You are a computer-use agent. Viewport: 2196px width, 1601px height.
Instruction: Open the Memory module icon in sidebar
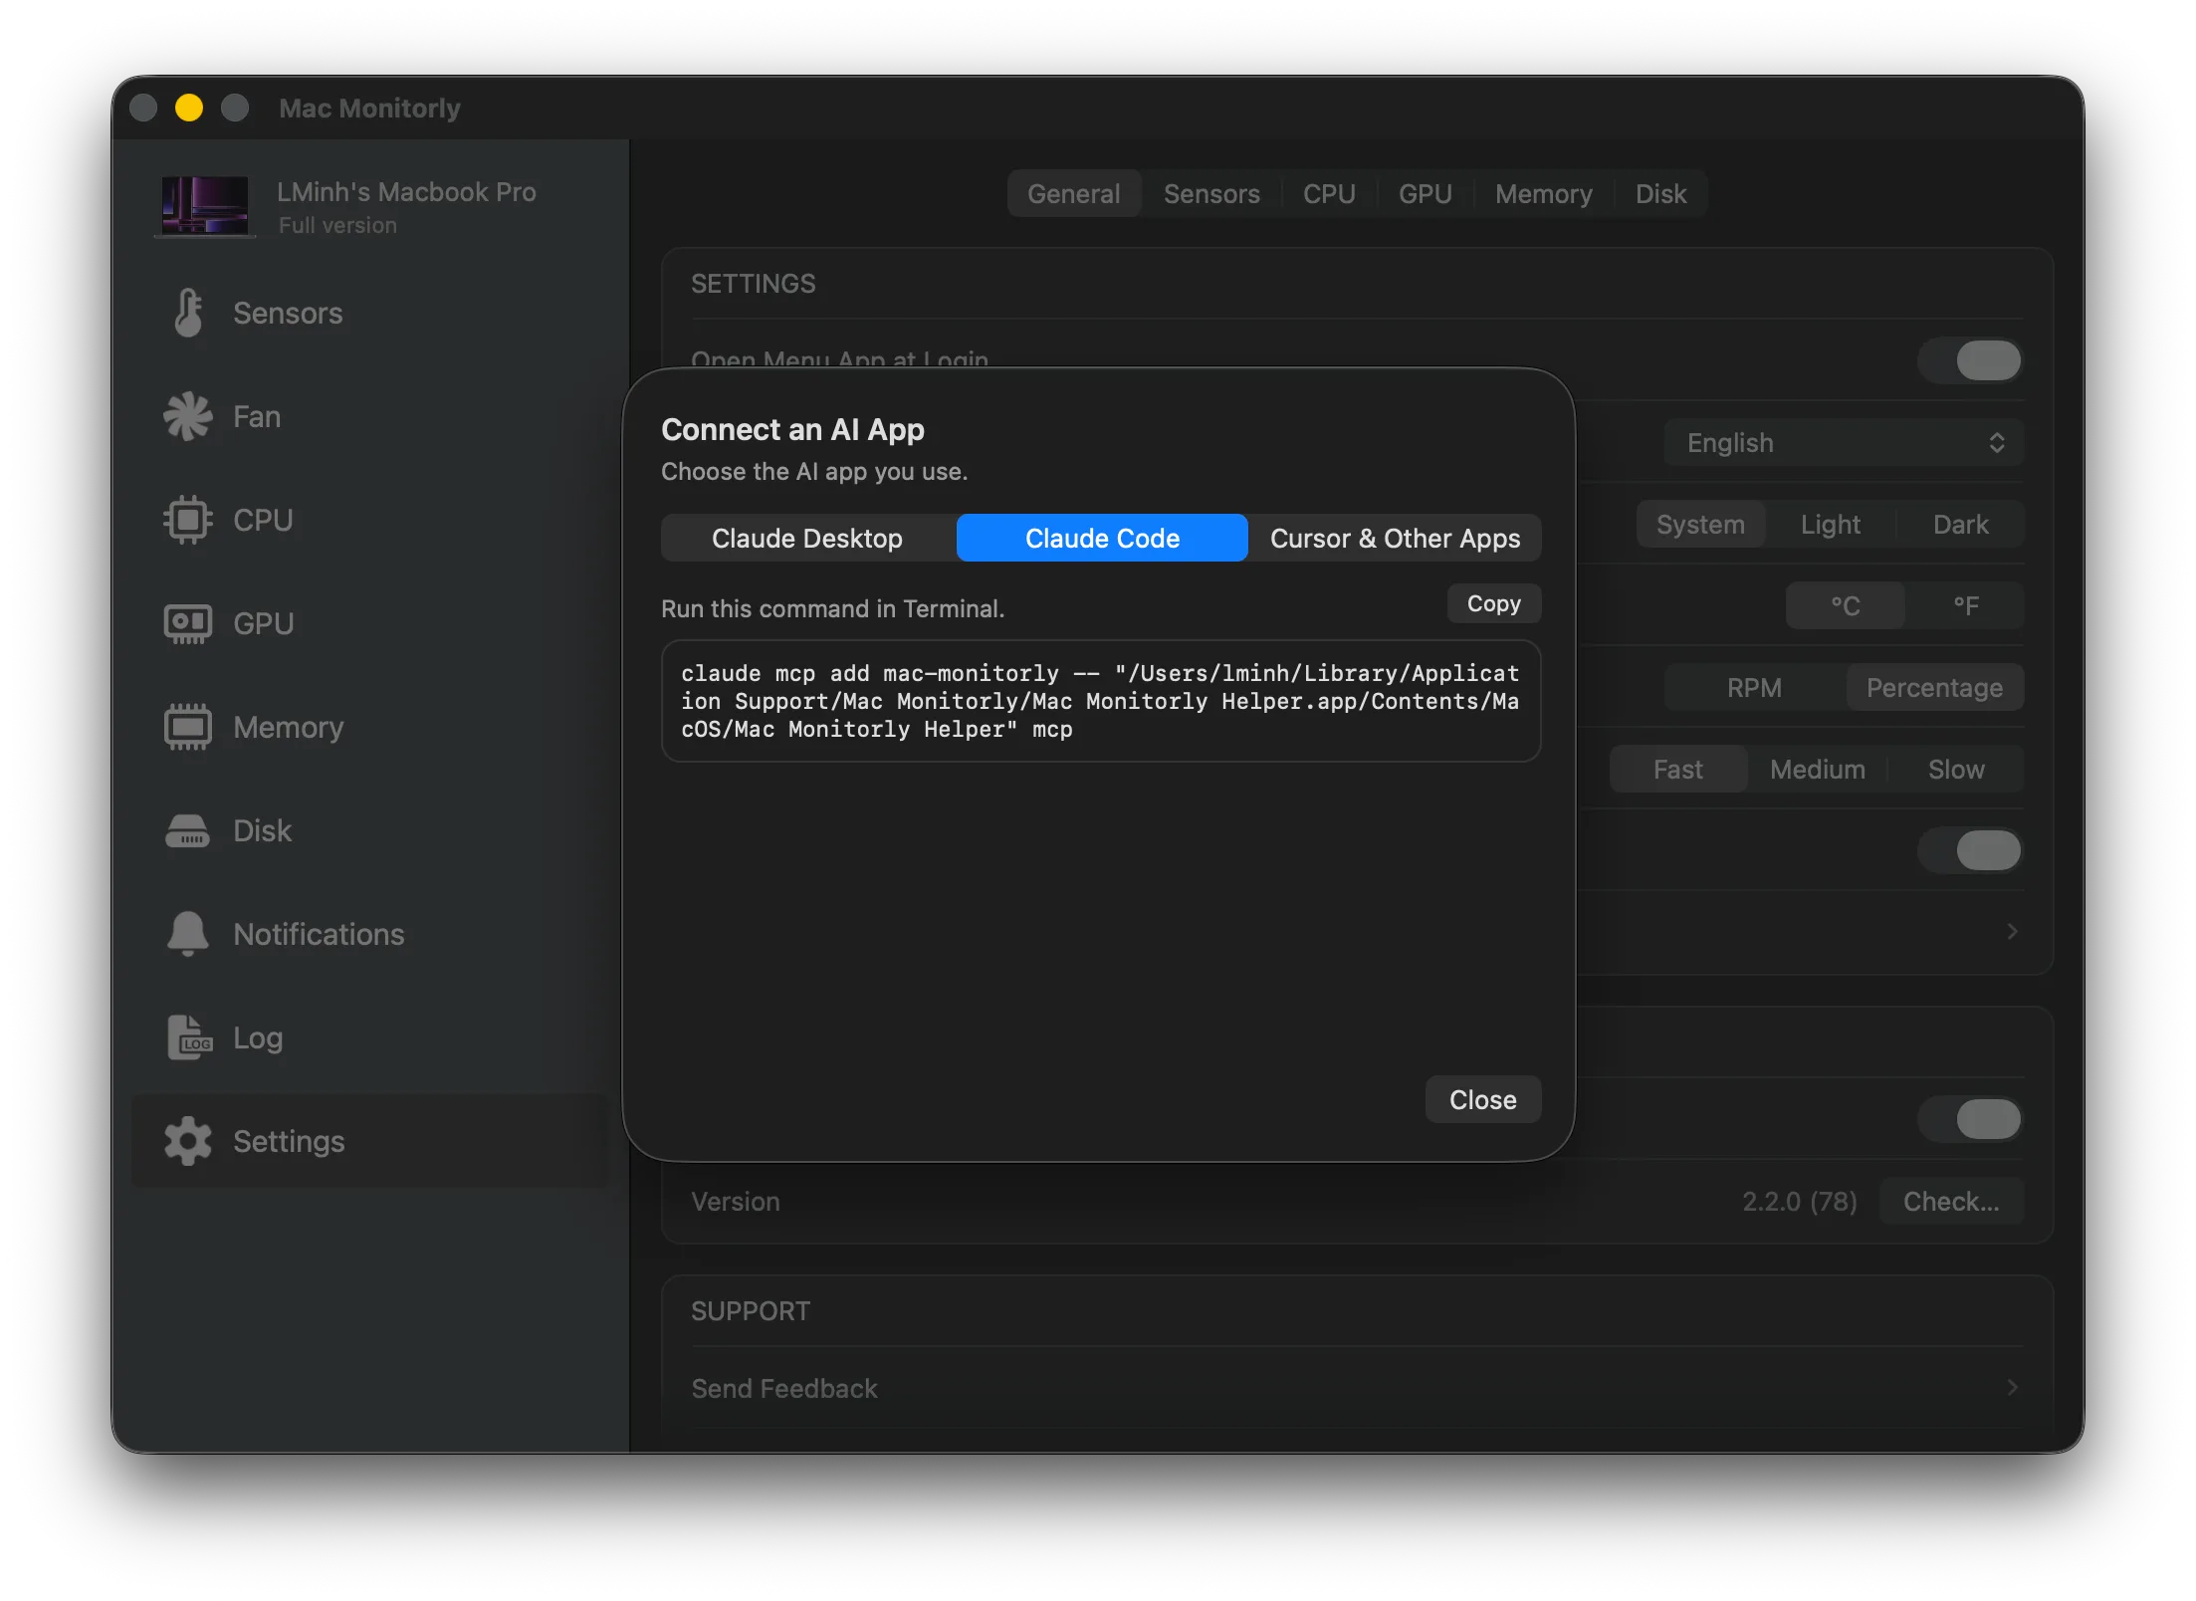coord(187,727)
